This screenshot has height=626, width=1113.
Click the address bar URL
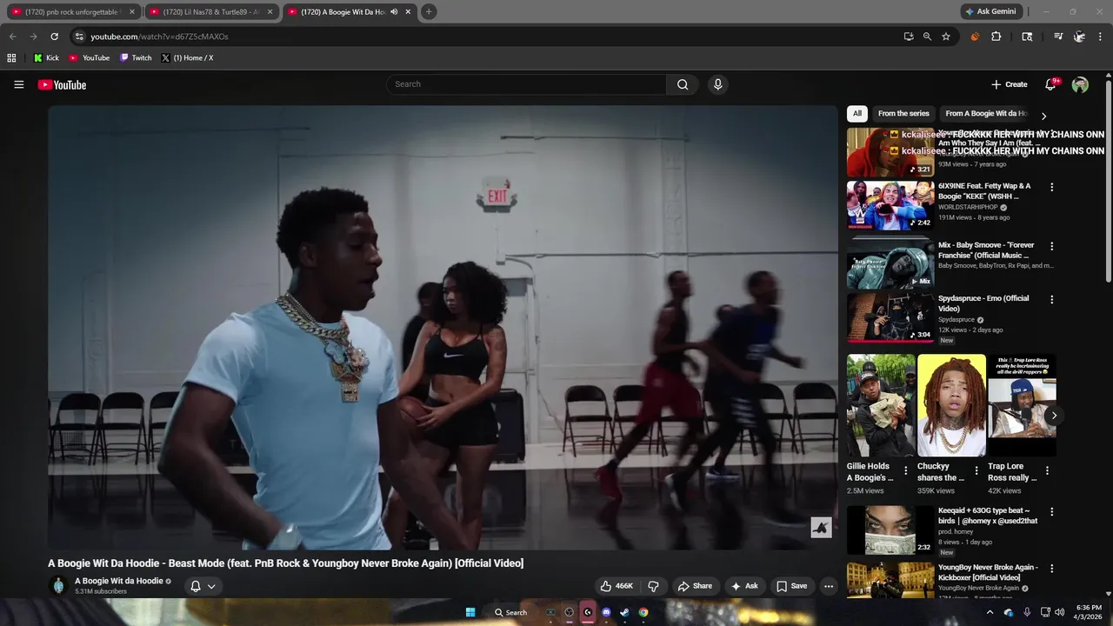coord(159,37)
